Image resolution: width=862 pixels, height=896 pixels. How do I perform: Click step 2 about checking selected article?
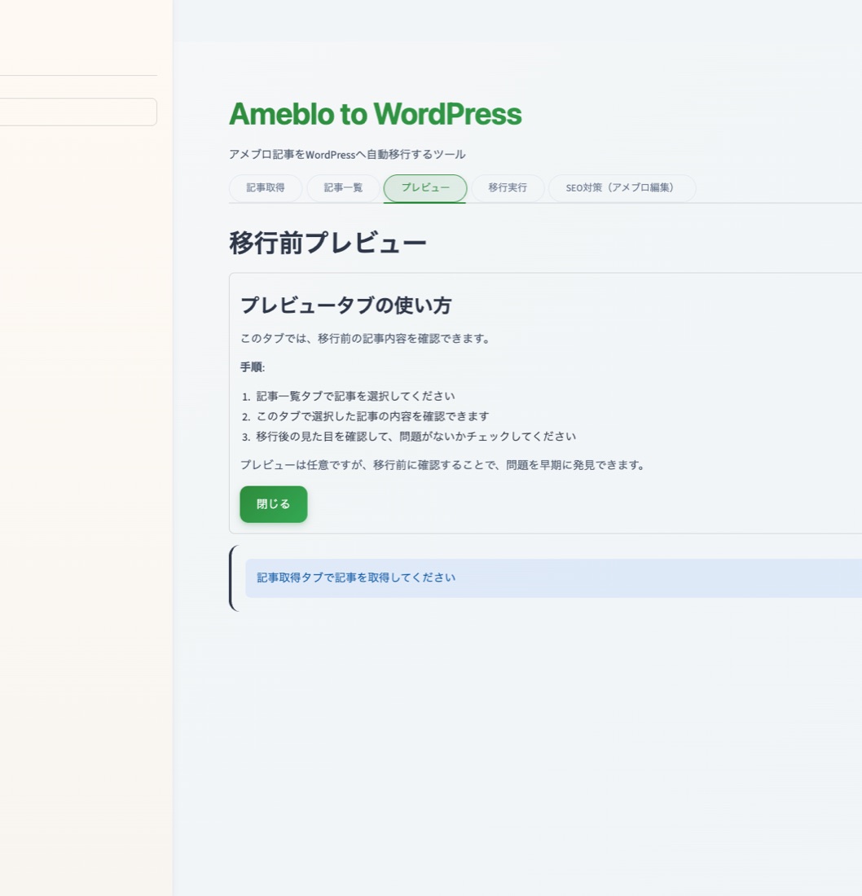click(x=372, y=416)
